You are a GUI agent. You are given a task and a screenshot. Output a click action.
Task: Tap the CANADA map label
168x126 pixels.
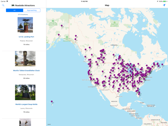coord(114,45)
